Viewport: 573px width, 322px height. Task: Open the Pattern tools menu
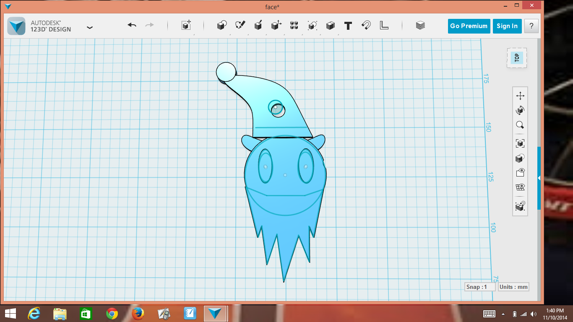pyautogui.click(x=294, y=26)
